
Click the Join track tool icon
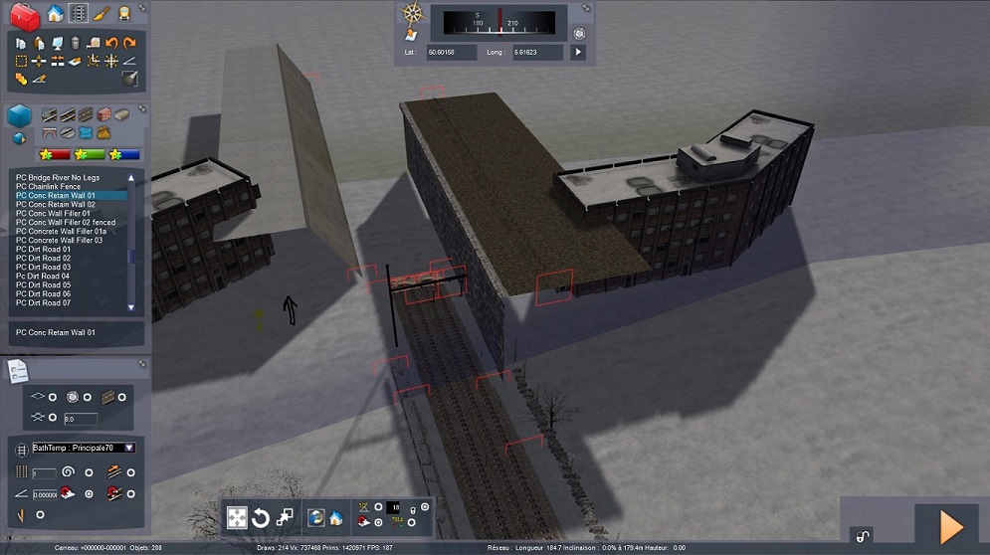click(58, 62)
